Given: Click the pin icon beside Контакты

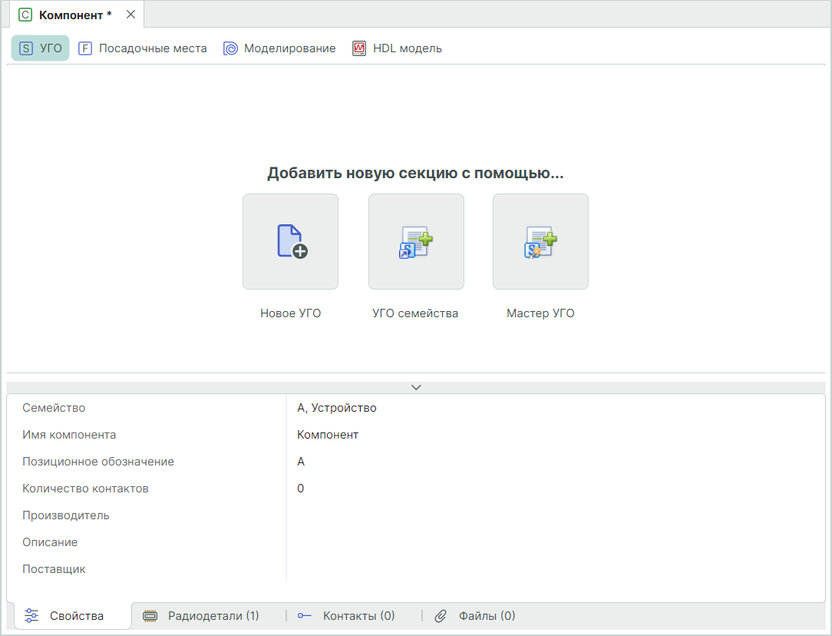Looking at the screenshot, I should coord(304,616).
